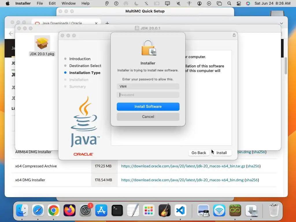The height and width of the screenshot is (222, 296).
Task: Open sha256 link for ARM64 DMG Installer
Action: tap(259, 152)
